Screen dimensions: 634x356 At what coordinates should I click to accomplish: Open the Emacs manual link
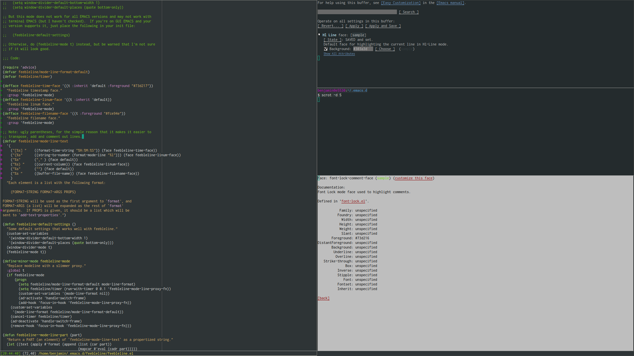(x=450, y=3)
